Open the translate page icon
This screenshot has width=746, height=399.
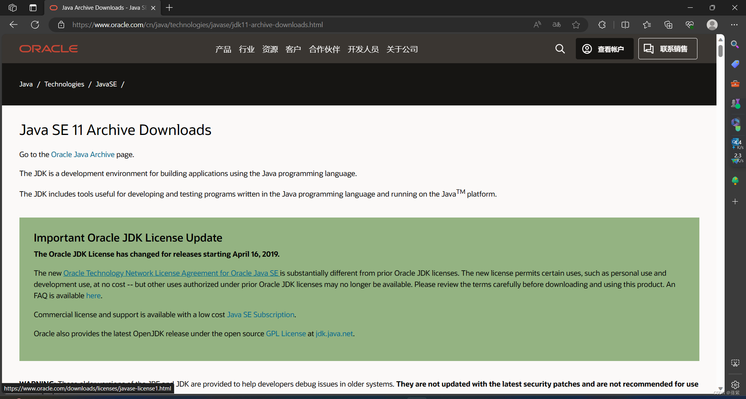(556, 25)
